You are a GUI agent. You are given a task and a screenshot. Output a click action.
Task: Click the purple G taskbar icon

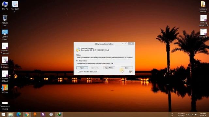[43, 114]
